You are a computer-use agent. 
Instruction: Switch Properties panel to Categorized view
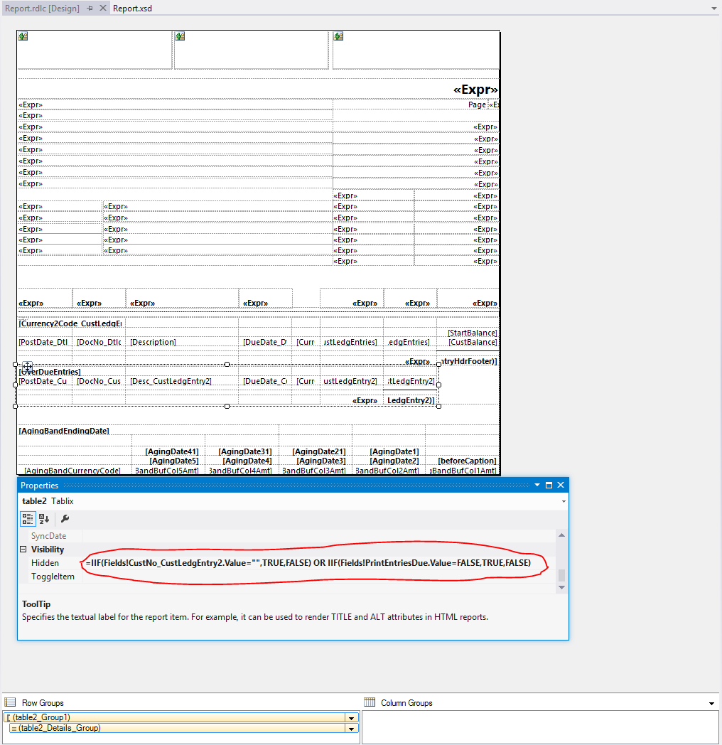27,518
